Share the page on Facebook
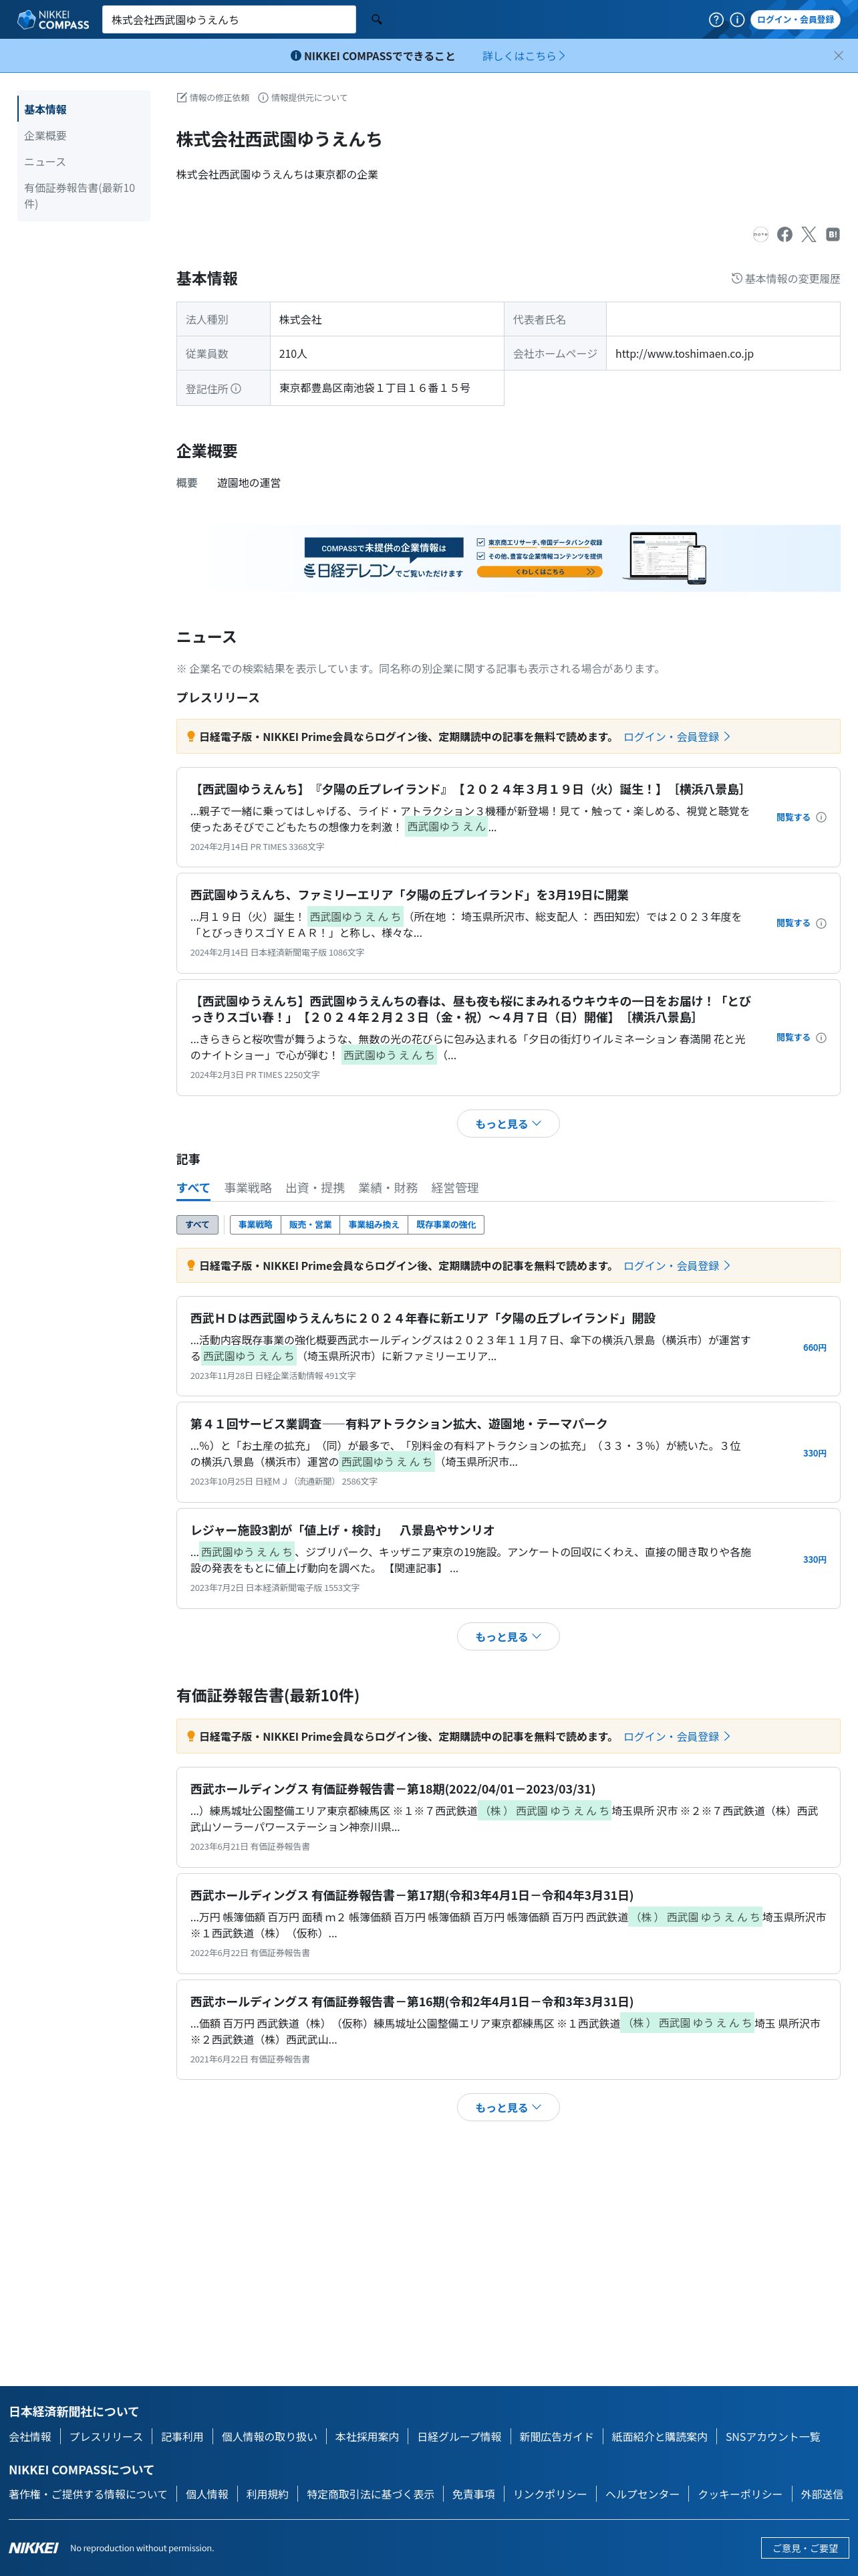Image resolution: width=858 pixels, height=2576 pixels. [x=785, y=234]
